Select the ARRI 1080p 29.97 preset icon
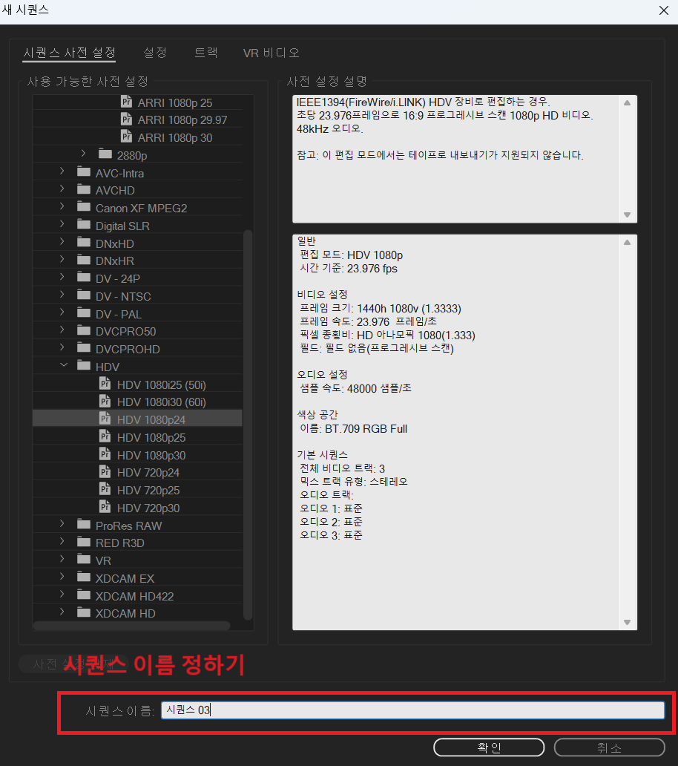Screen dimensions: 678x766 point(126,119)
